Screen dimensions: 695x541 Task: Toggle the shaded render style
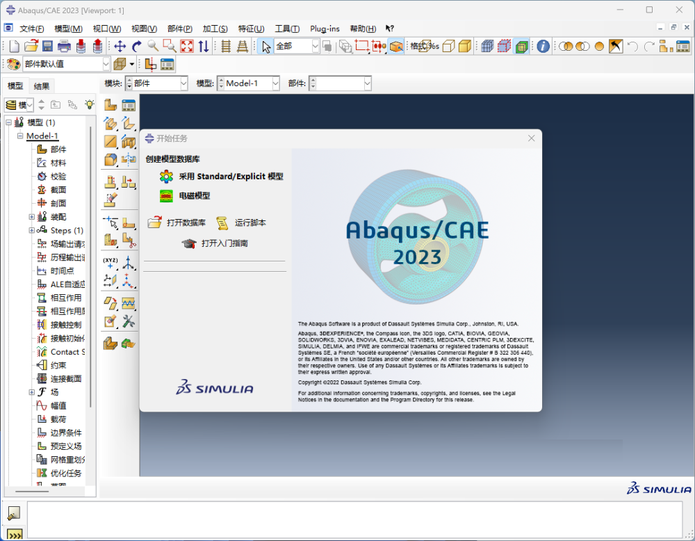465,46
